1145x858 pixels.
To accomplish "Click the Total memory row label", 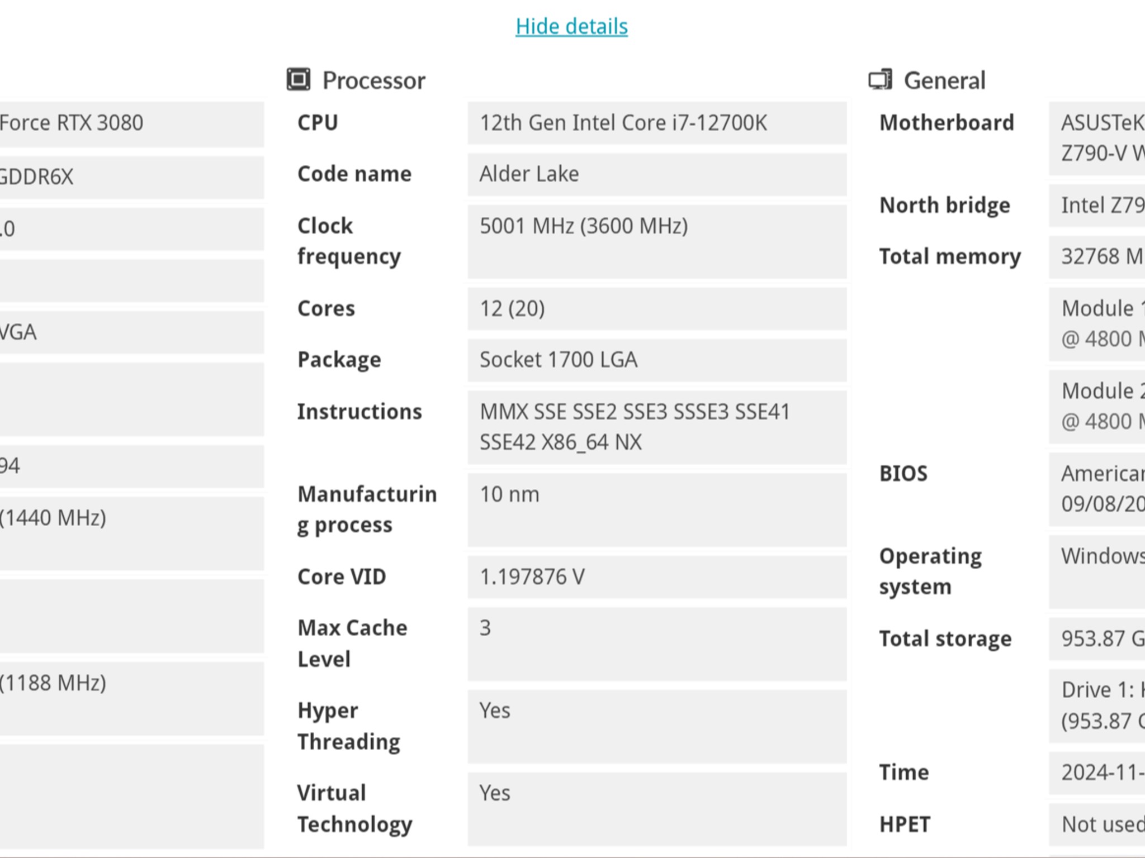I will 950,257.
